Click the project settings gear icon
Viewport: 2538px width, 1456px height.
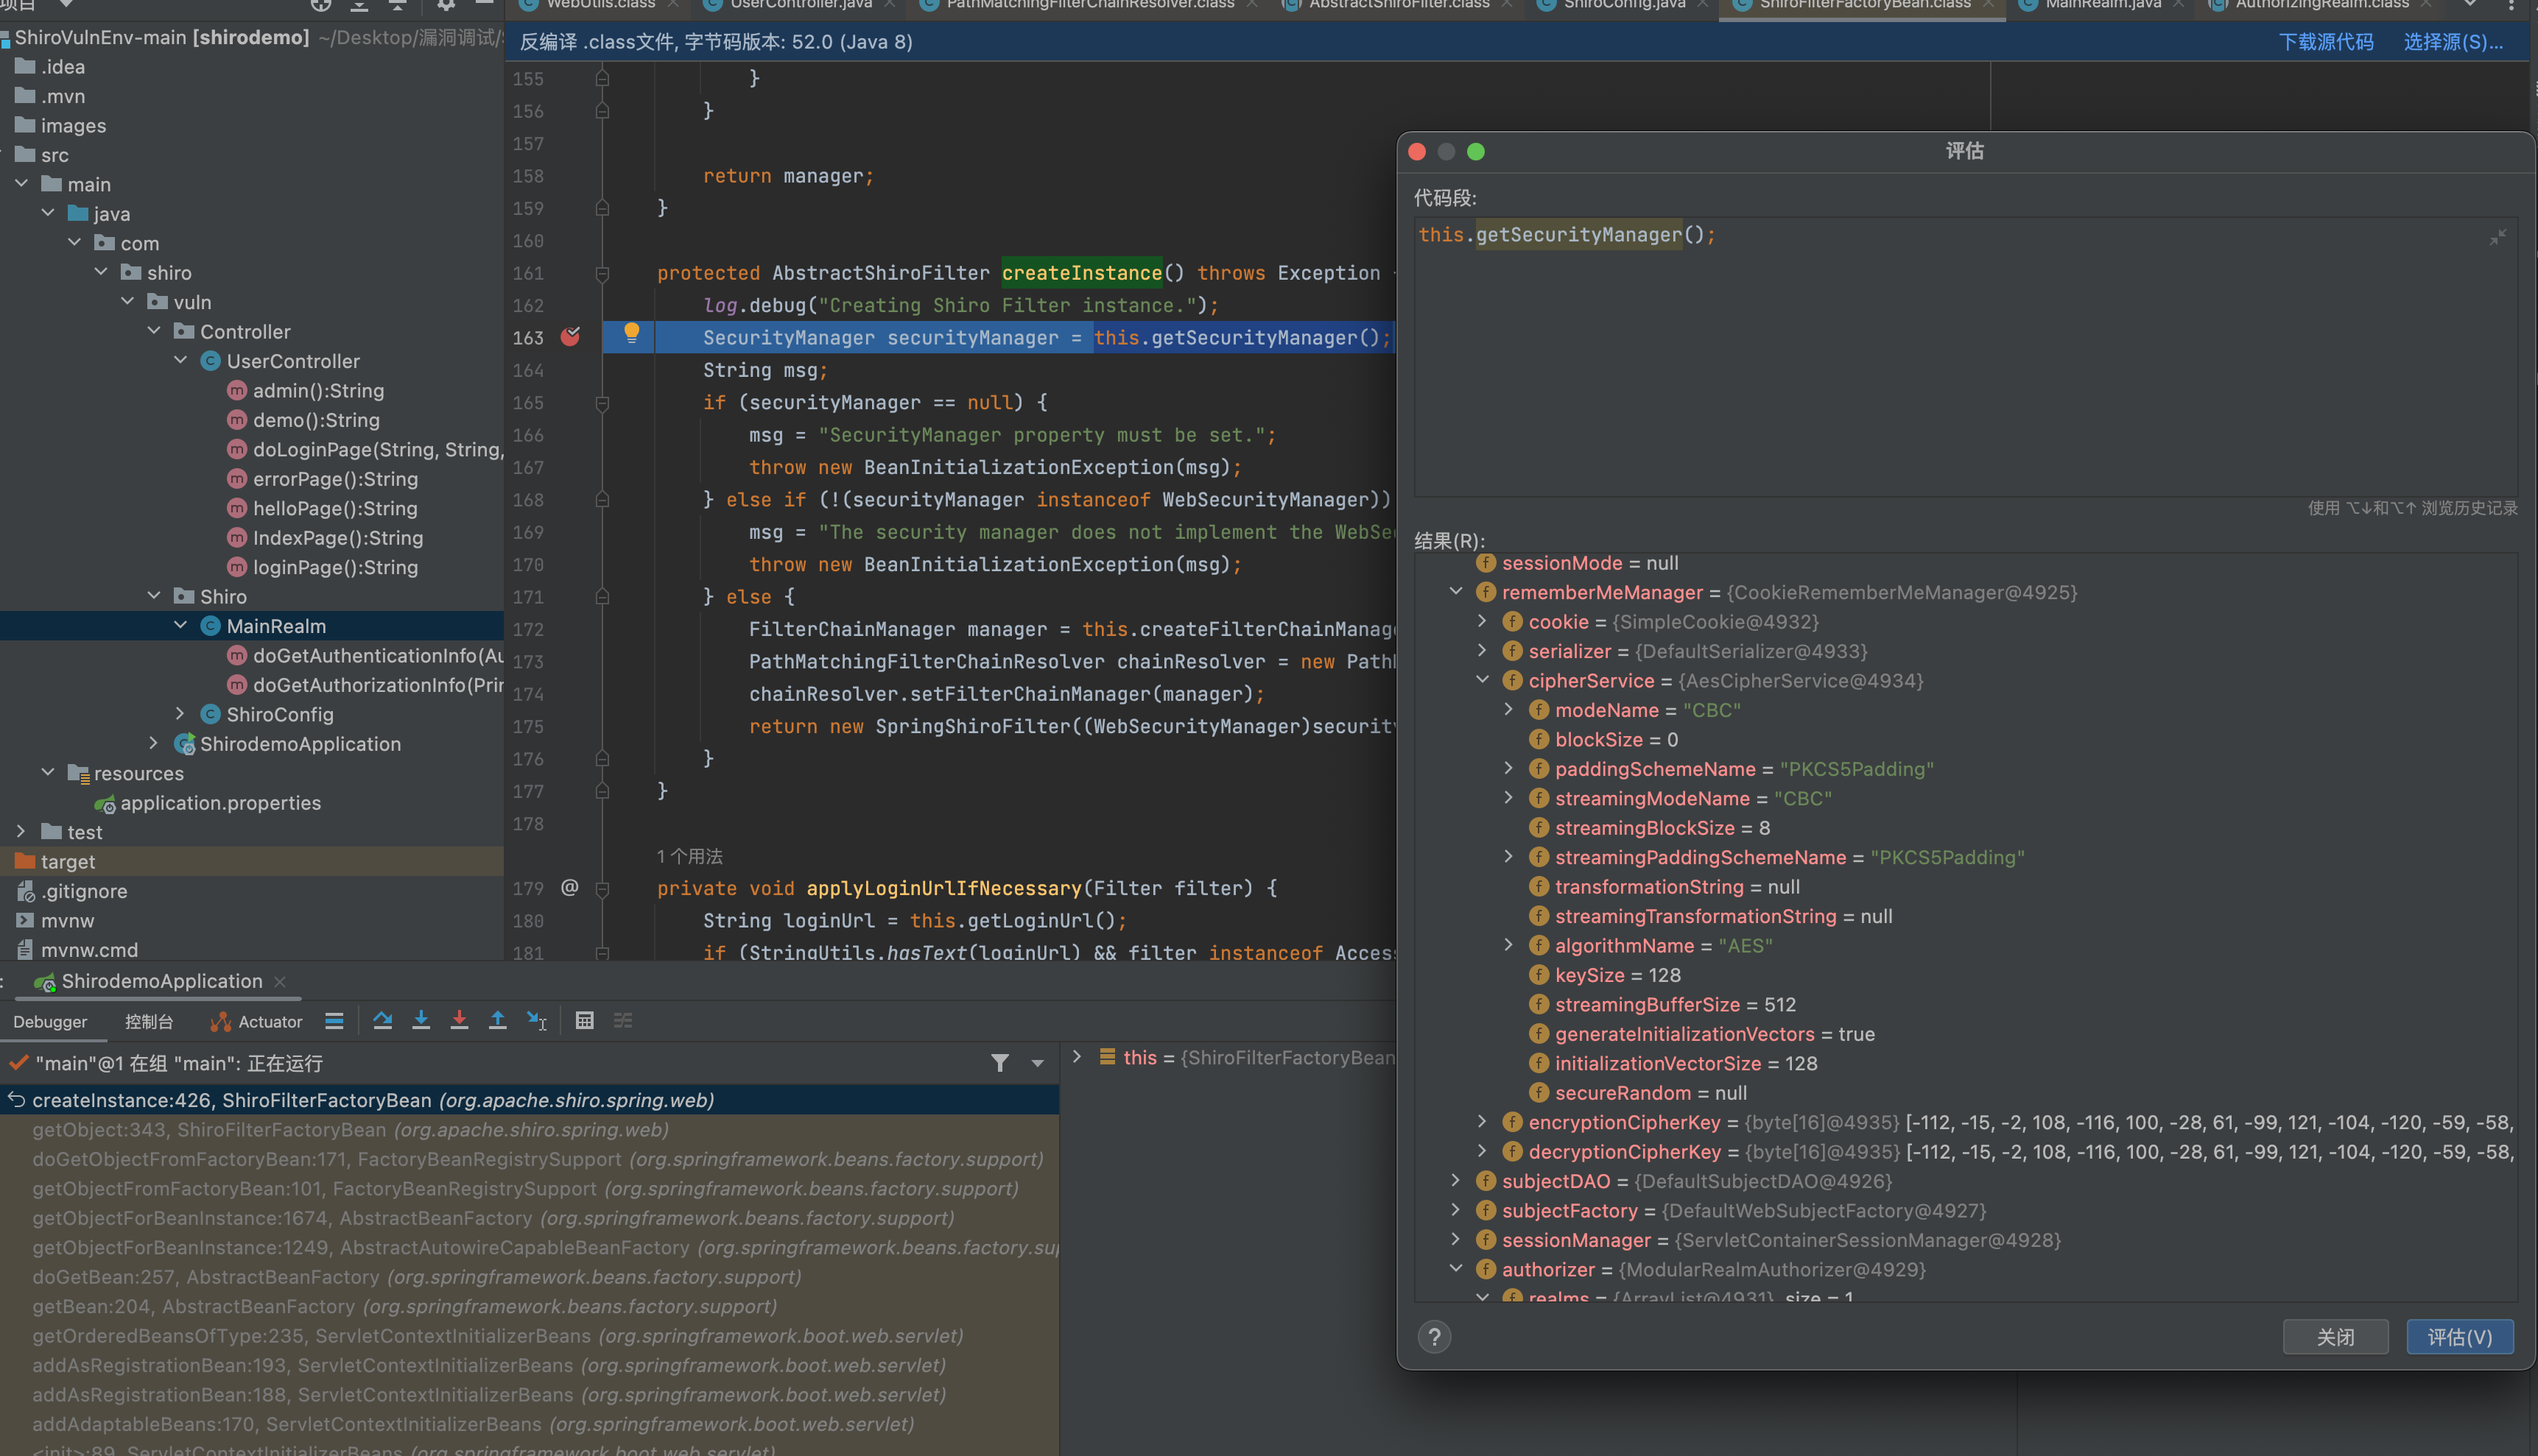point(446,5)
